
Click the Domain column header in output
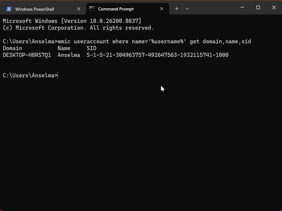pos(12,48)
